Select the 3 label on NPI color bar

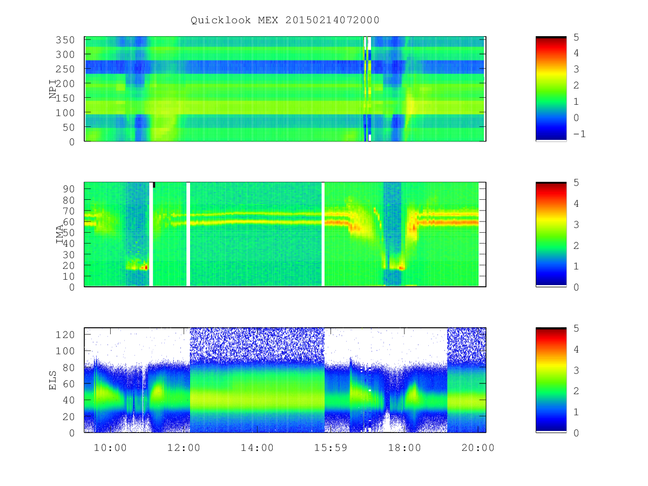pyautogui.click(x=576, y=69)
